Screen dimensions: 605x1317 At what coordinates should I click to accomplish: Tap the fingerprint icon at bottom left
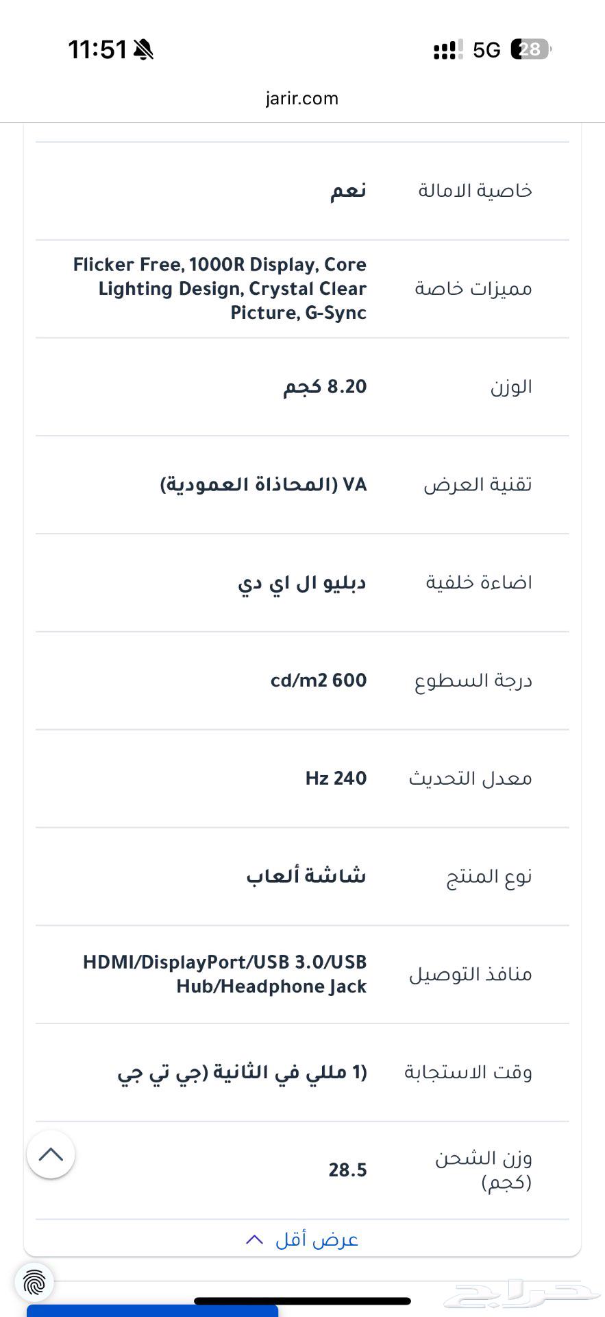tap(34, 1281)
